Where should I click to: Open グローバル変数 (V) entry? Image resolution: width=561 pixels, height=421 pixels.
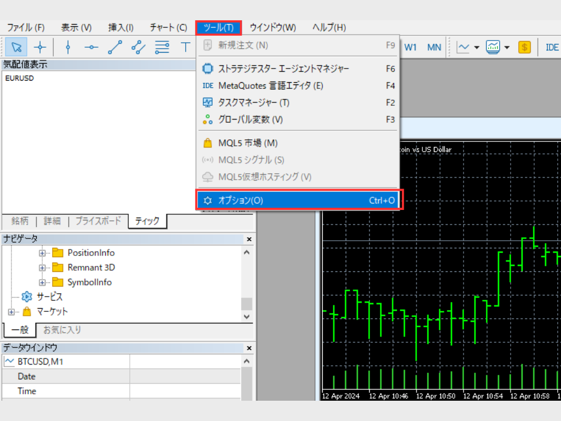(x=299, y=119)
